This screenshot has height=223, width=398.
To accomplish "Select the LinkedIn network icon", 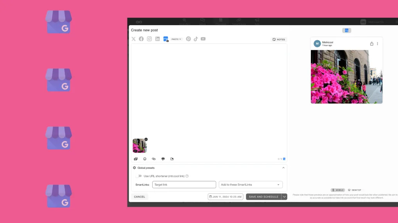I will coord(157,39).
